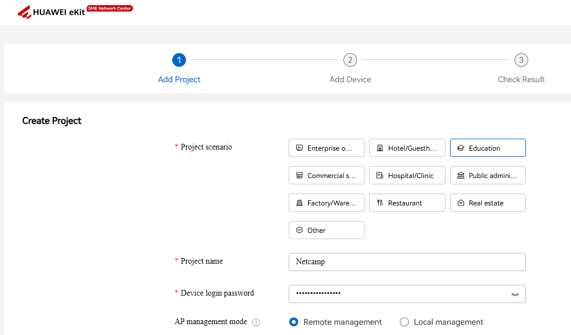This screenshot has height=335, width=571.
Task: Select the Hospital/Clinic scenario
Action: coord(407,175)
